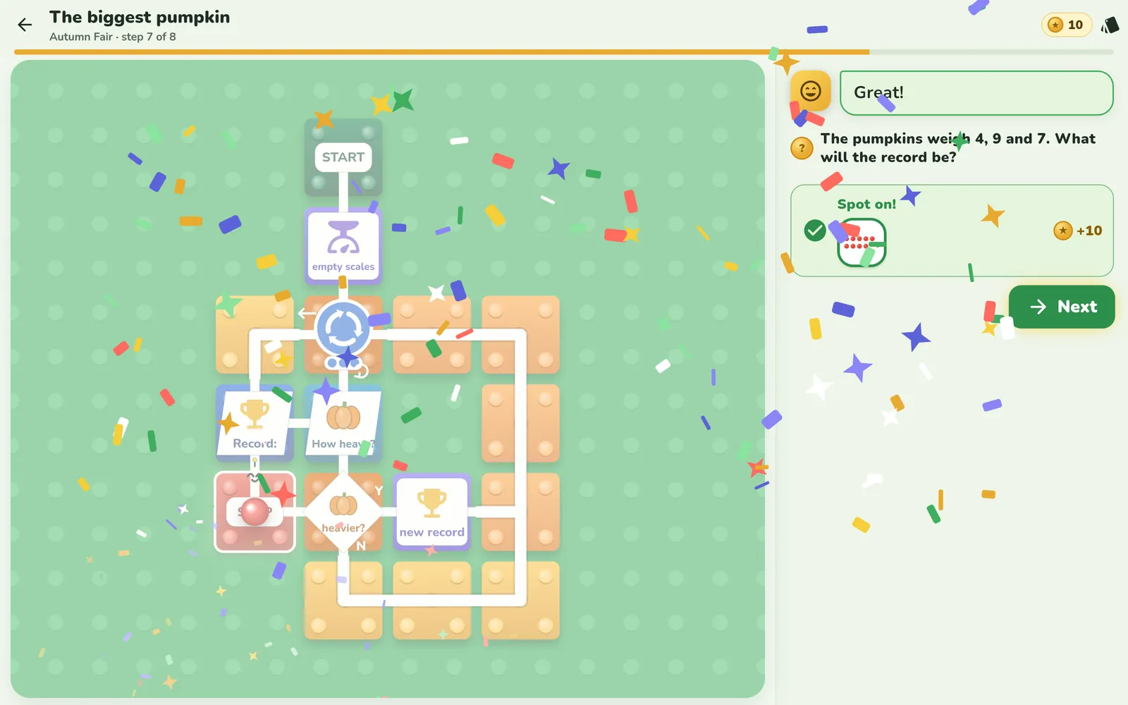
Task: Click the smiley face avatar
Action: coord(811,91)
